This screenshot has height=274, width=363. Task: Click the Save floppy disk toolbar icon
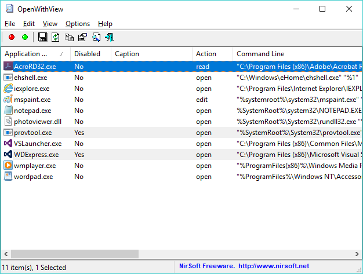pos(42,37)
